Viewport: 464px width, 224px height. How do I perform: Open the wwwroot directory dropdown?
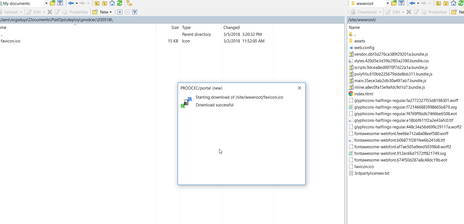[x=388, y=3]
